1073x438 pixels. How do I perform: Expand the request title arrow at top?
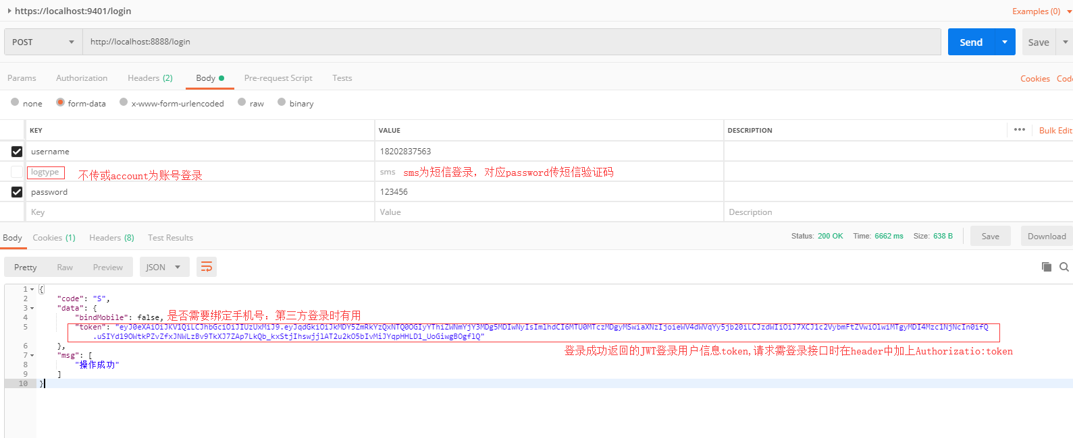click(x=9, y=11)
